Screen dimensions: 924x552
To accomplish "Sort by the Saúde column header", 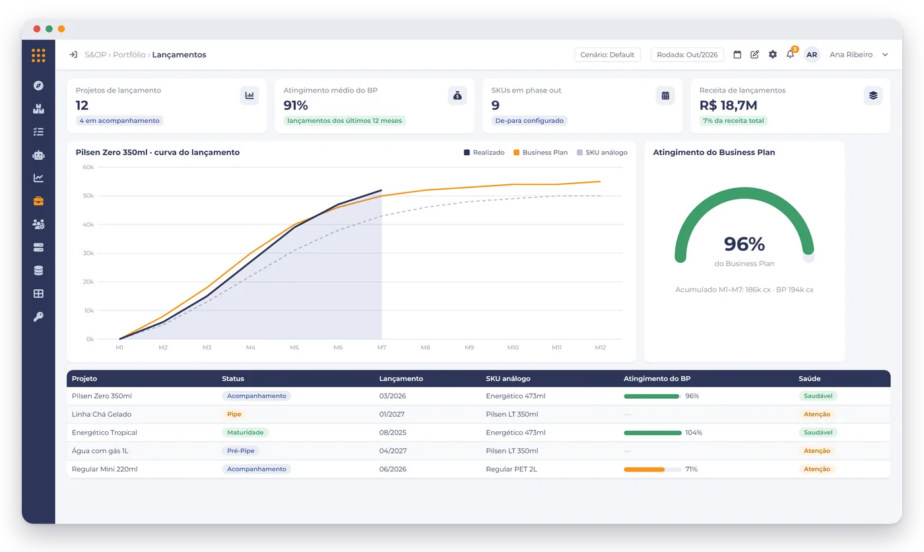I will (x=809, y=379).
